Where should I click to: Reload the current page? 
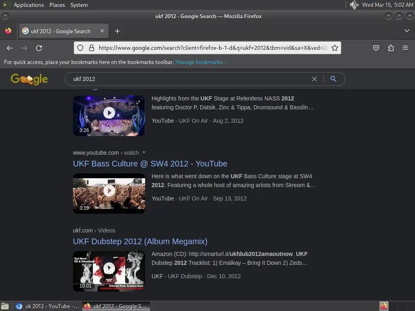point(39,48)
